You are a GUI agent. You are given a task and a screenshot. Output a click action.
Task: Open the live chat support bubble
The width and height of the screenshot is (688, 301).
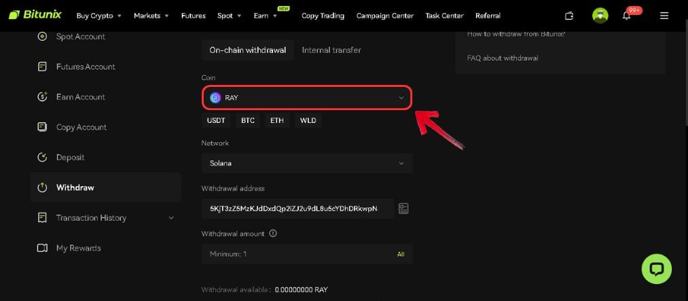tap(656, 268)
